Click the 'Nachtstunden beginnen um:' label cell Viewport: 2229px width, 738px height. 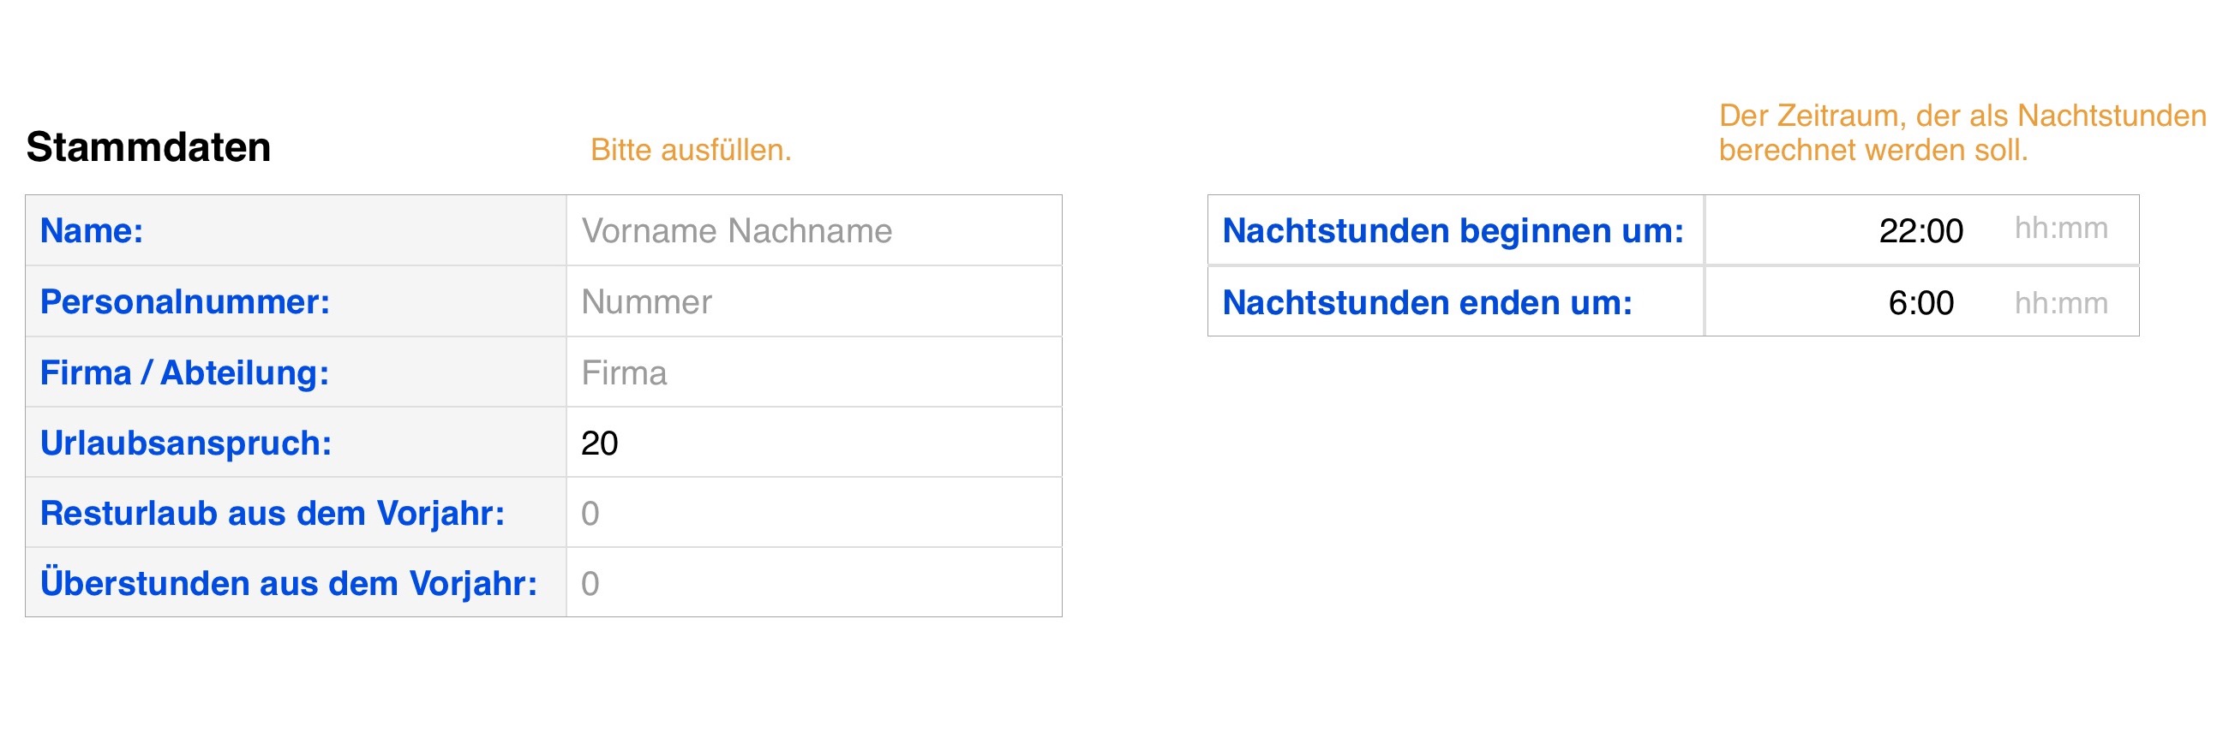point(1453,231)
